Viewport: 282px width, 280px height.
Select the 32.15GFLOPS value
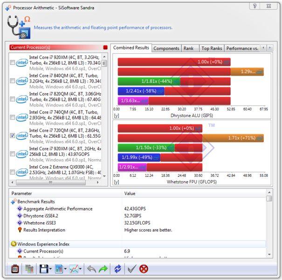click(137, 223)
